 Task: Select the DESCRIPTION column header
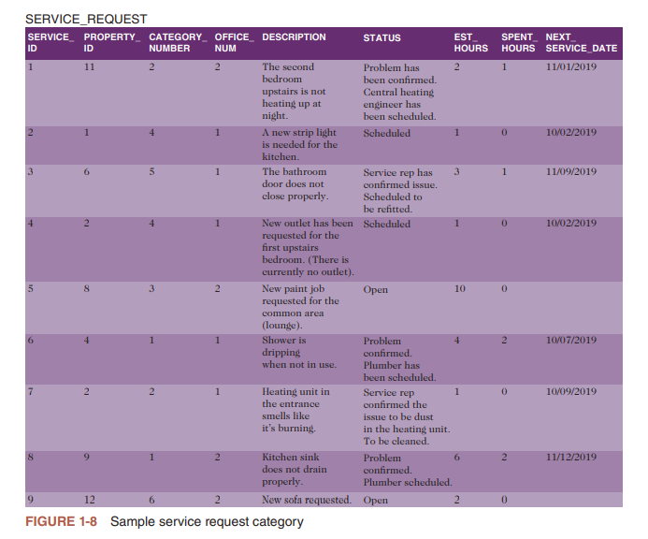(x=294, y=37)
